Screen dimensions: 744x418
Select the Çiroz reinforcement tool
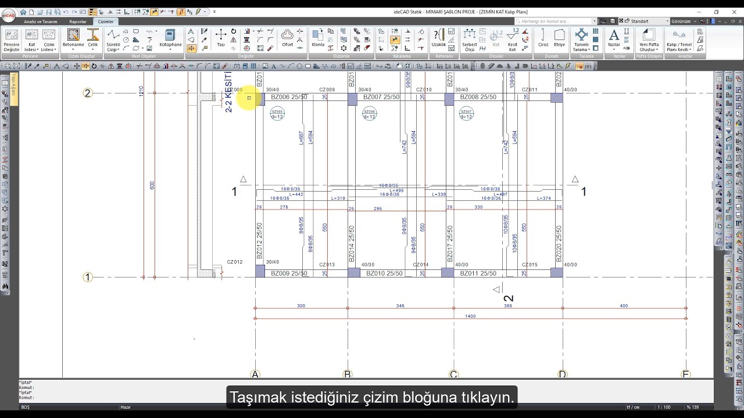pyautogui.click(x=543, y=38)
